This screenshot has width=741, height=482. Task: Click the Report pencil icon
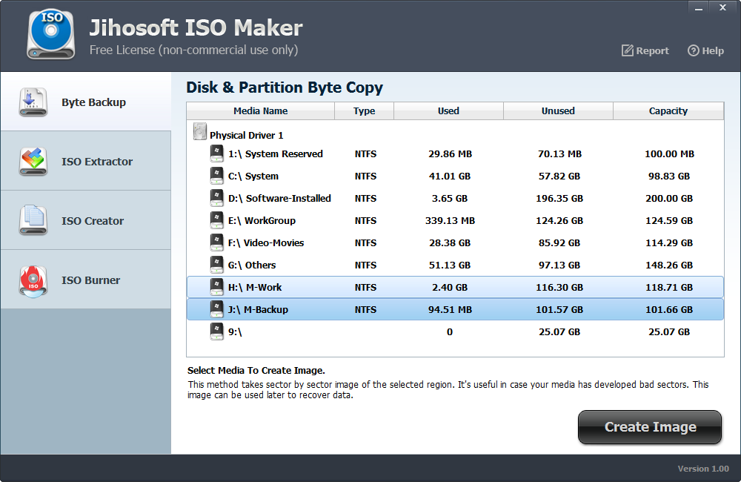pos(627,50)
